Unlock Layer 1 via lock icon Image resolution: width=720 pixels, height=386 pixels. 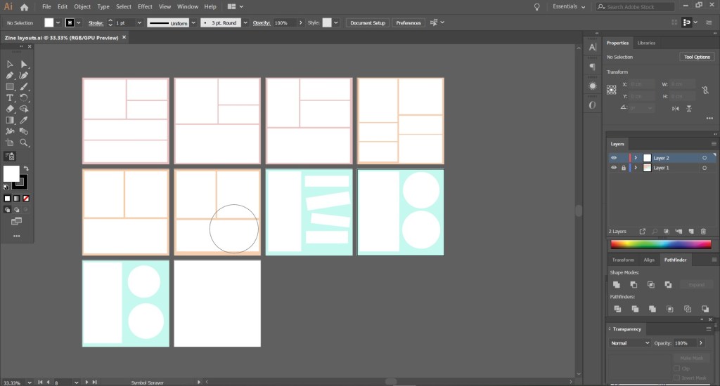(x=623, y=168)
